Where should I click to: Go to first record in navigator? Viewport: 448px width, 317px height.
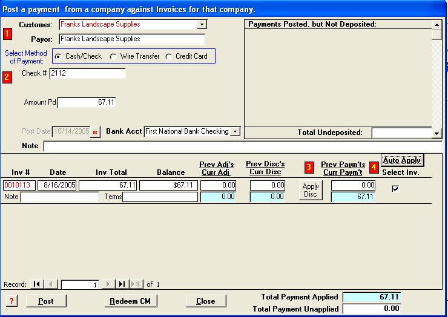coord(37,284)
